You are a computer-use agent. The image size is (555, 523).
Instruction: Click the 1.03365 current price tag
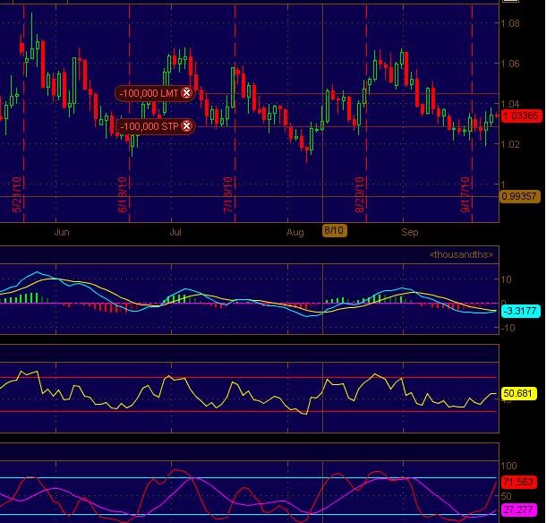[x=522, y=116]
